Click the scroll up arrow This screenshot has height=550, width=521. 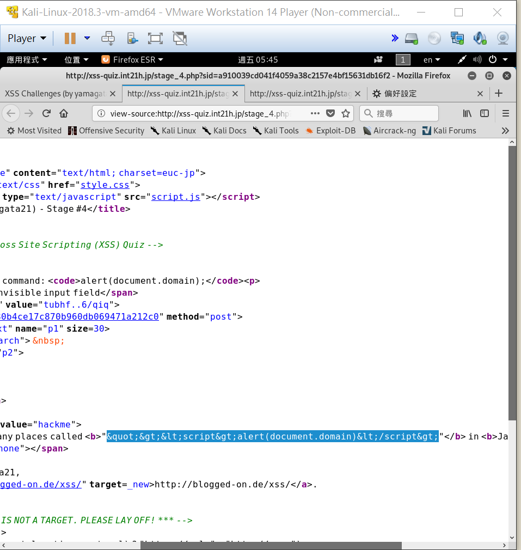coord(512,142)
